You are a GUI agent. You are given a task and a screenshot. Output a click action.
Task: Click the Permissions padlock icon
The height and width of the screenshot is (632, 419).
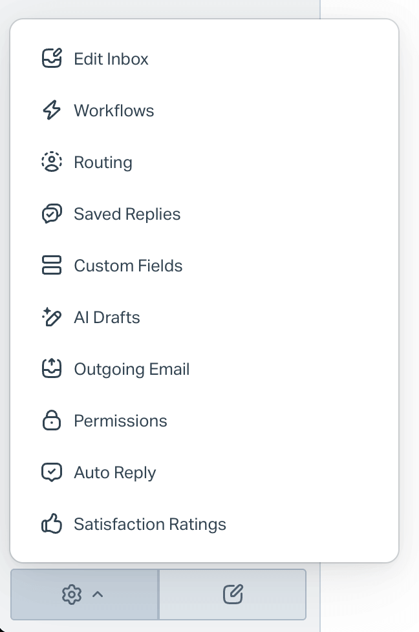tap(52, 421)
